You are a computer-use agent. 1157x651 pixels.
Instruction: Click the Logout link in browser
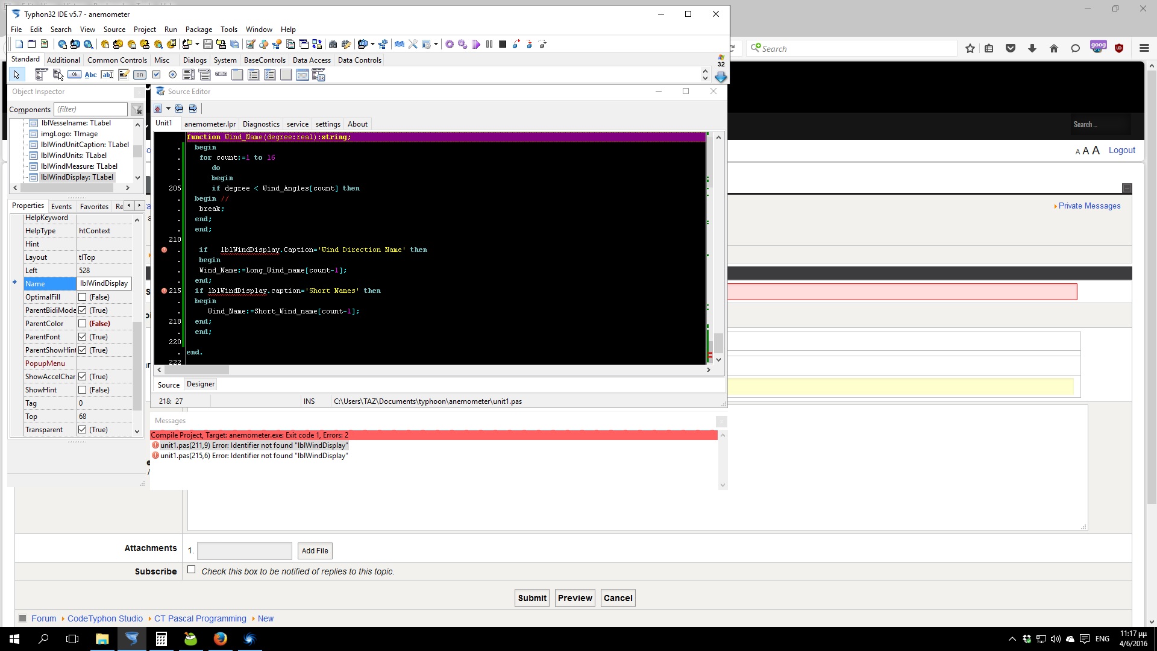click(1121, 150)
